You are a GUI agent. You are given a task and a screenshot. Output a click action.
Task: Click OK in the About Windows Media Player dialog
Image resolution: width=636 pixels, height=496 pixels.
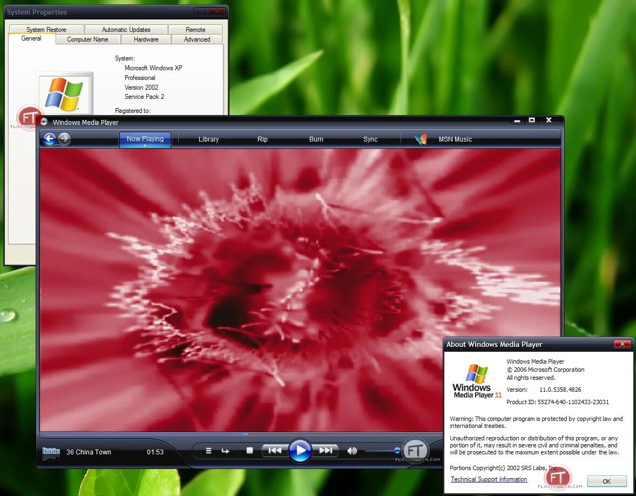point(606,481)
